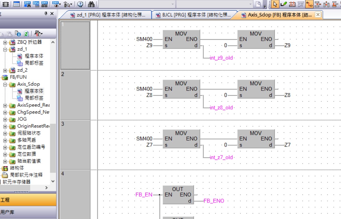The image size is (341, 219).
Task: Select 局部标签 under Axis_Sdop
Action: 34,98
